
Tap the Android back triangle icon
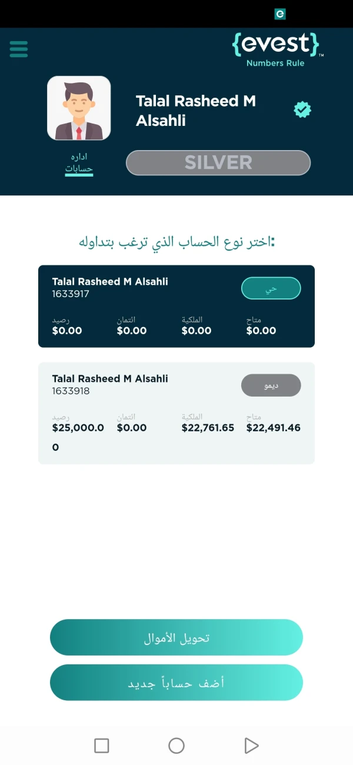coord(251,746)
